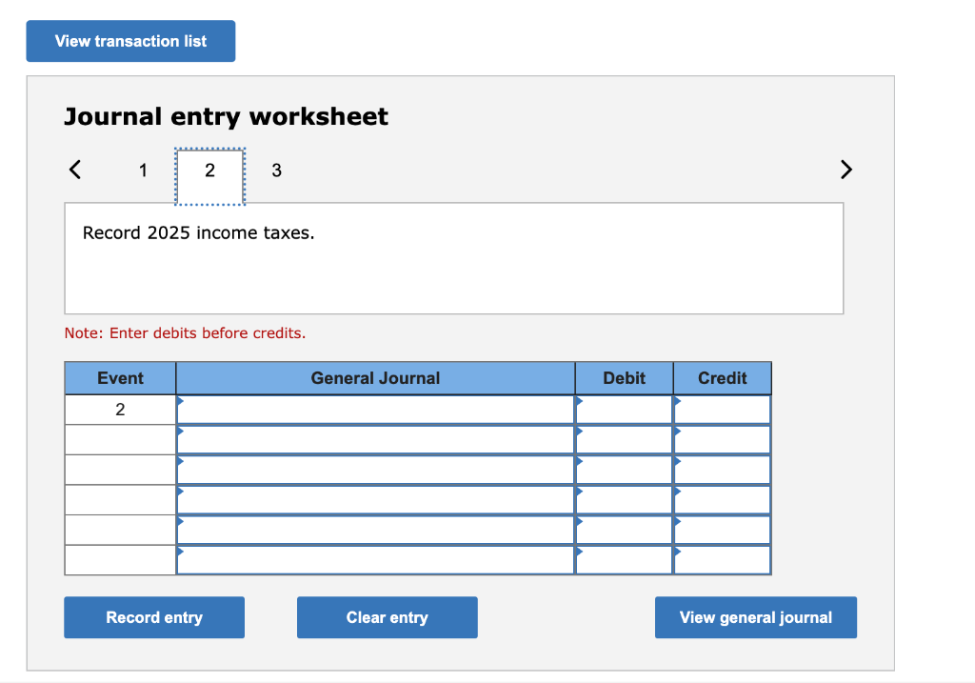Click the left navigation chevron
The height and width of the screenshot is (683, 975).
(x=75, y=169)
